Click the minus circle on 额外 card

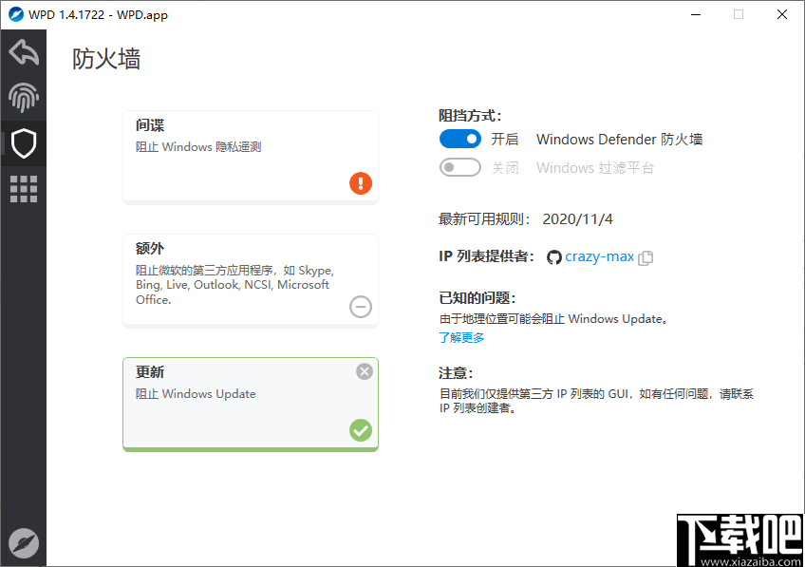click(361, 306)
